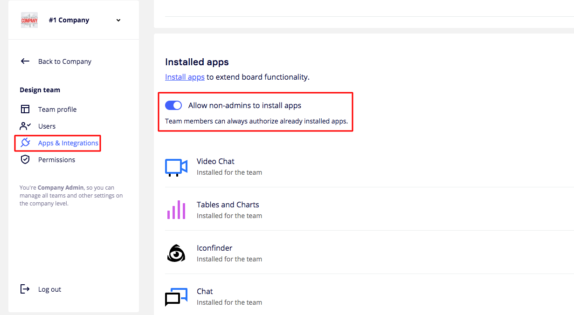Screen dimensions: 574x315
Task: Open the Team profile menu item
Action: [x=57, y=110]
